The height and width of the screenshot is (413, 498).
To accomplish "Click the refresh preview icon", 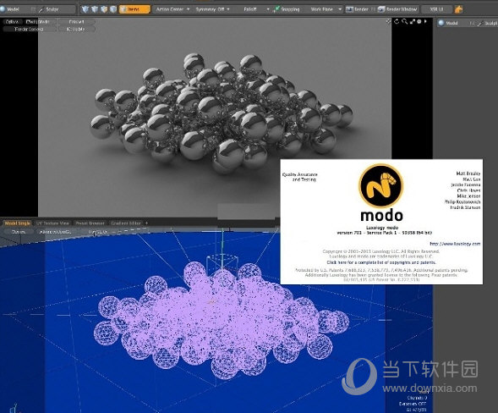I will (397, 21).
